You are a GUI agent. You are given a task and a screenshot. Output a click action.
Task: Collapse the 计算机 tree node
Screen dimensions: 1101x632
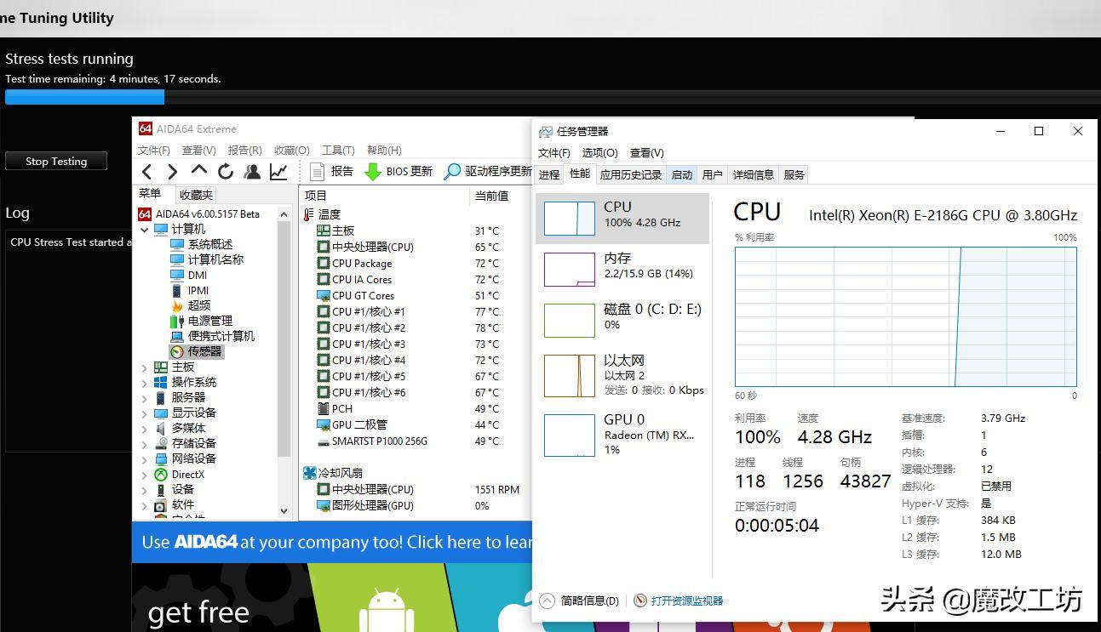coord(144,230)
